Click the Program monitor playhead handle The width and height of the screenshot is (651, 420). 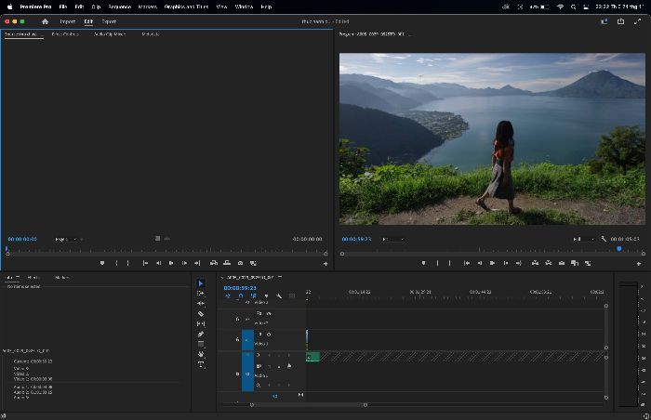tap(619, 249)
